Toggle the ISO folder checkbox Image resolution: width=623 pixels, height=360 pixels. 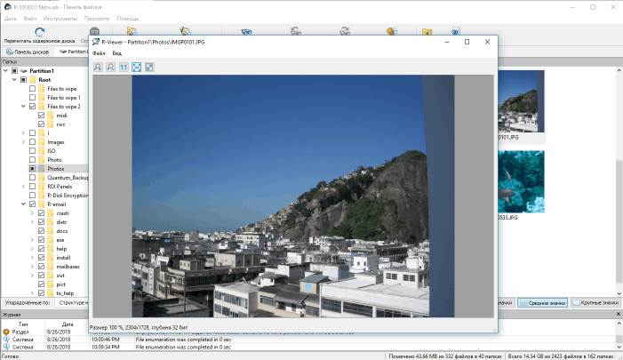[x=32, y=150]
